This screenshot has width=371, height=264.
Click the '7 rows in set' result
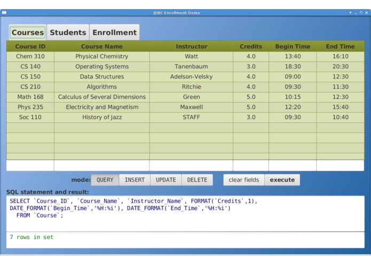31,237
